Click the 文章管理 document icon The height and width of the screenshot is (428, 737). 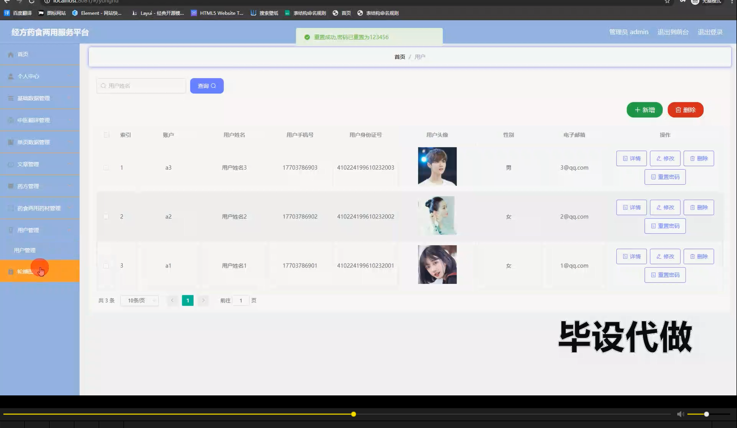click(10, 164)
